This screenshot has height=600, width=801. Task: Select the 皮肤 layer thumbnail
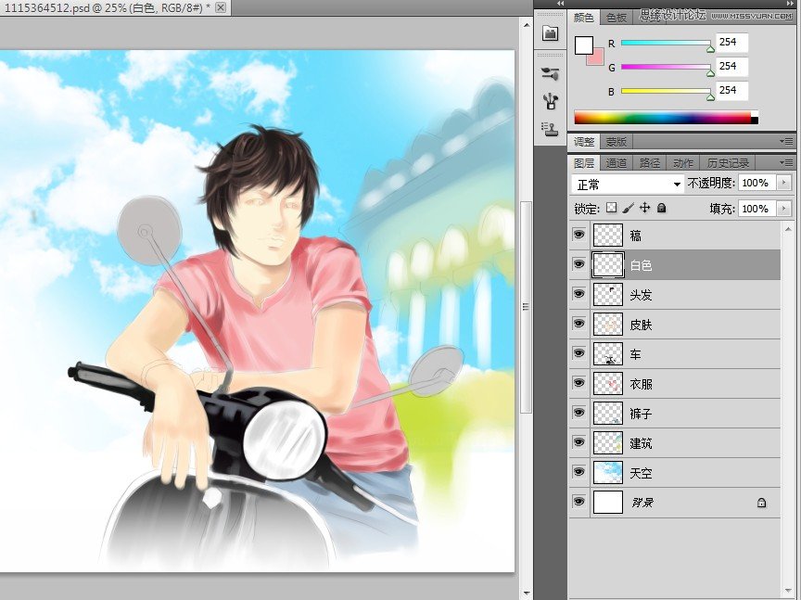pos(608,325)
